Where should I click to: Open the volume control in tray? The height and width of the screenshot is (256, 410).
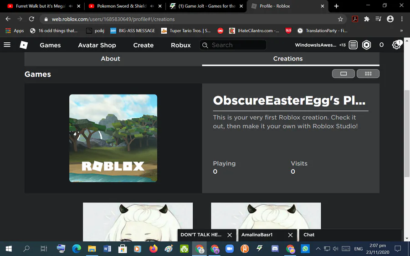point(335,249)
